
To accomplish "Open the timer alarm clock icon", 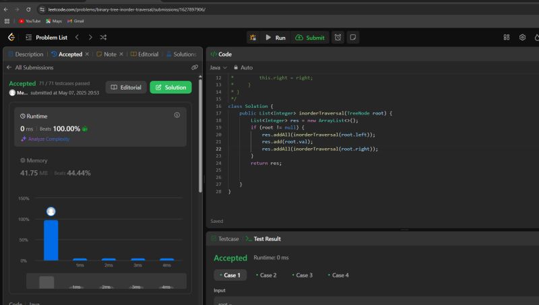I will pyautogui.click(x=338, y=38).
